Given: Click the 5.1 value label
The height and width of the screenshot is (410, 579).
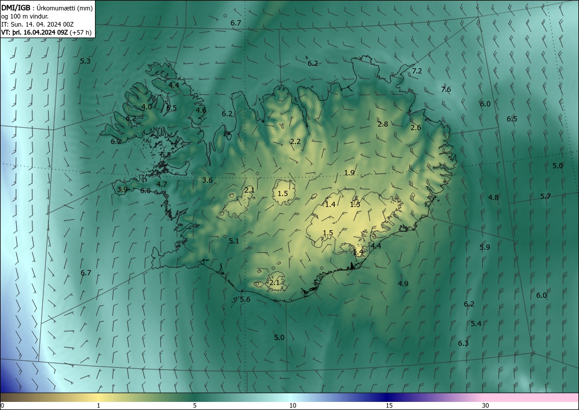Looking at the screenshot, I should 234,241.
